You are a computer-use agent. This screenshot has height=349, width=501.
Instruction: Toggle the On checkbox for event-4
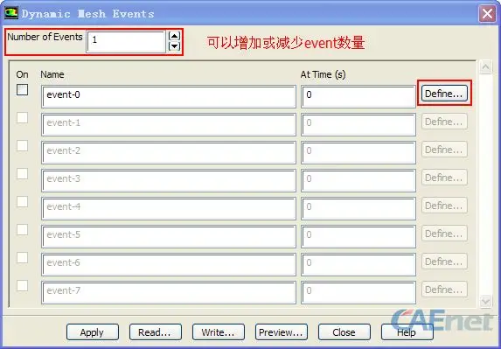click(x=23, y=202)
